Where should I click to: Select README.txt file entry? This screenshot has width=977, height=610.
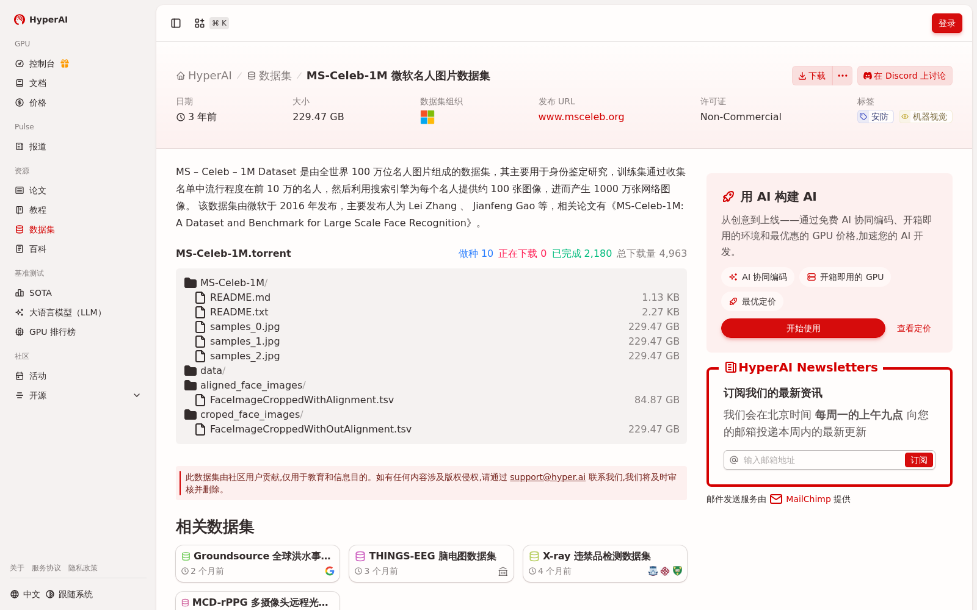point(431,312)
